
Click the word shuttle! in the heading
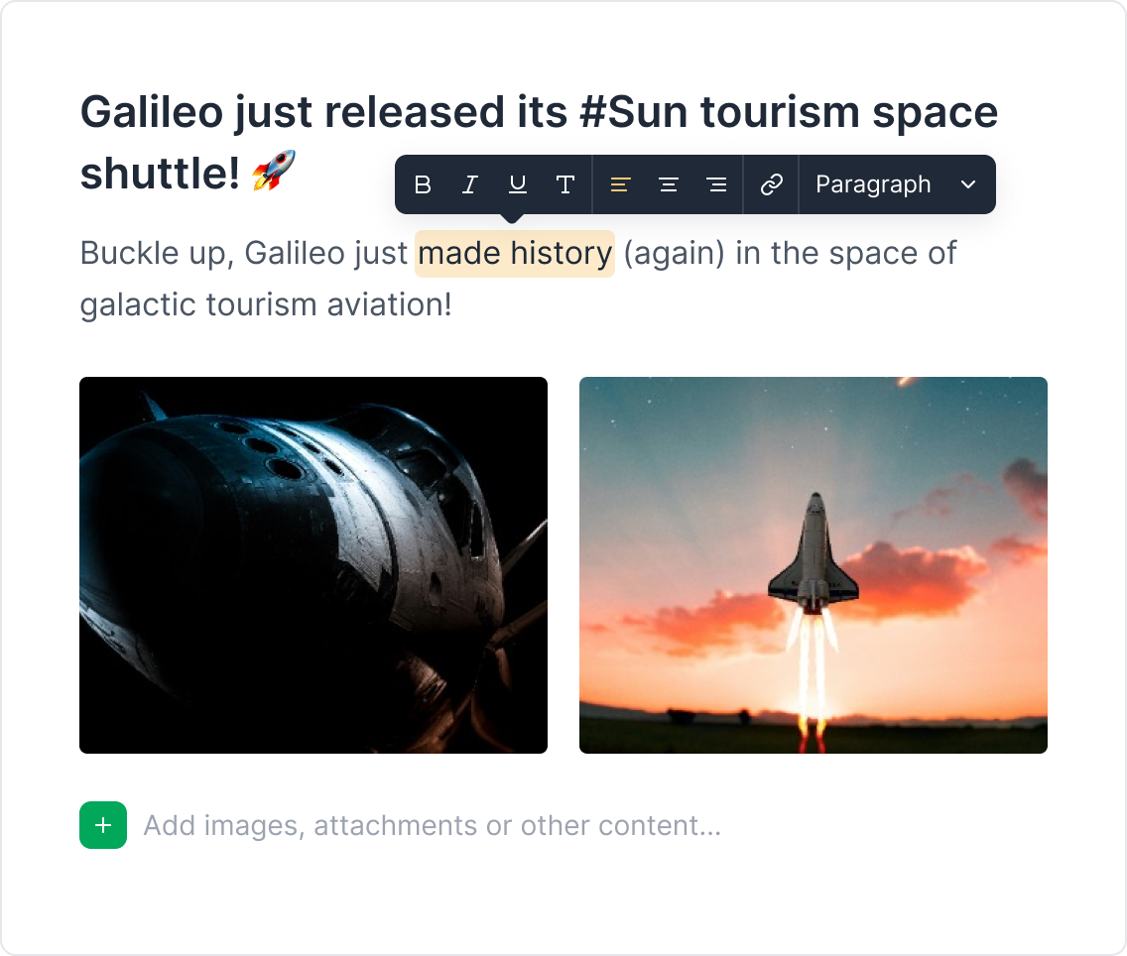tap(160, 174)
